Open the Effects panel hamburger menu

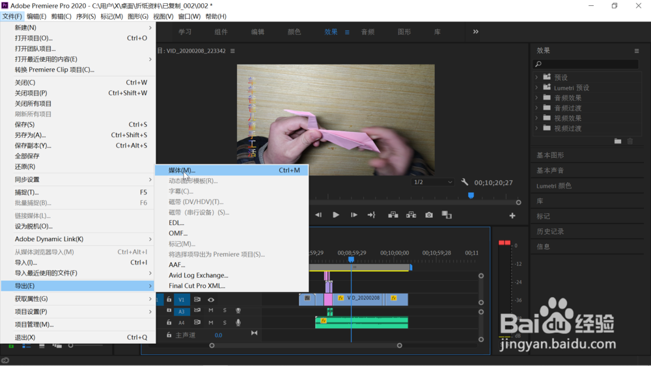(637, 51)
